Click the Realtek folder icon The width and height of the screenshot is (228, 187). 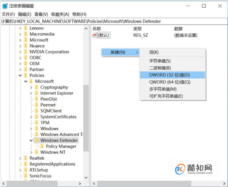[26, 158]
